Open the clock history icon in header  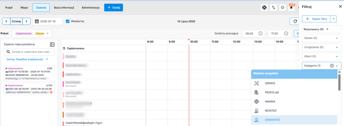(x=283, y=7)
